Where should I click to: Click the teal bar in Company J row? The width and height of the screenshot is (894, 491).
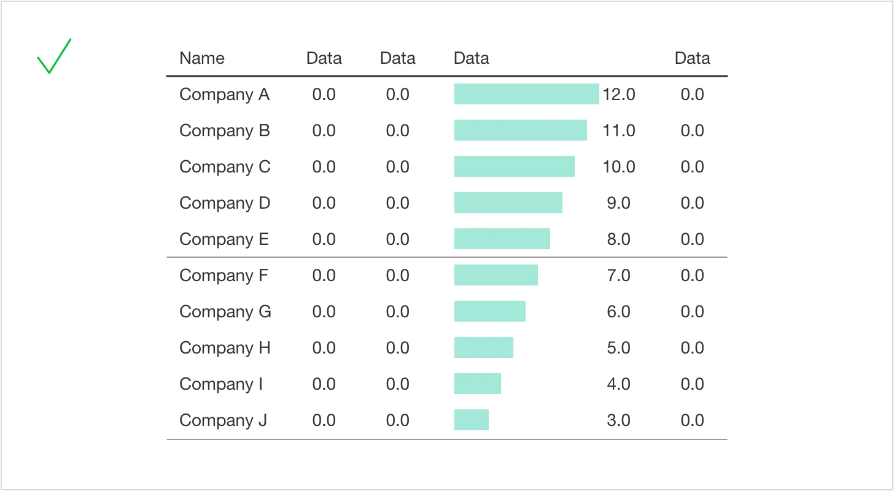(x=472, y=420)
